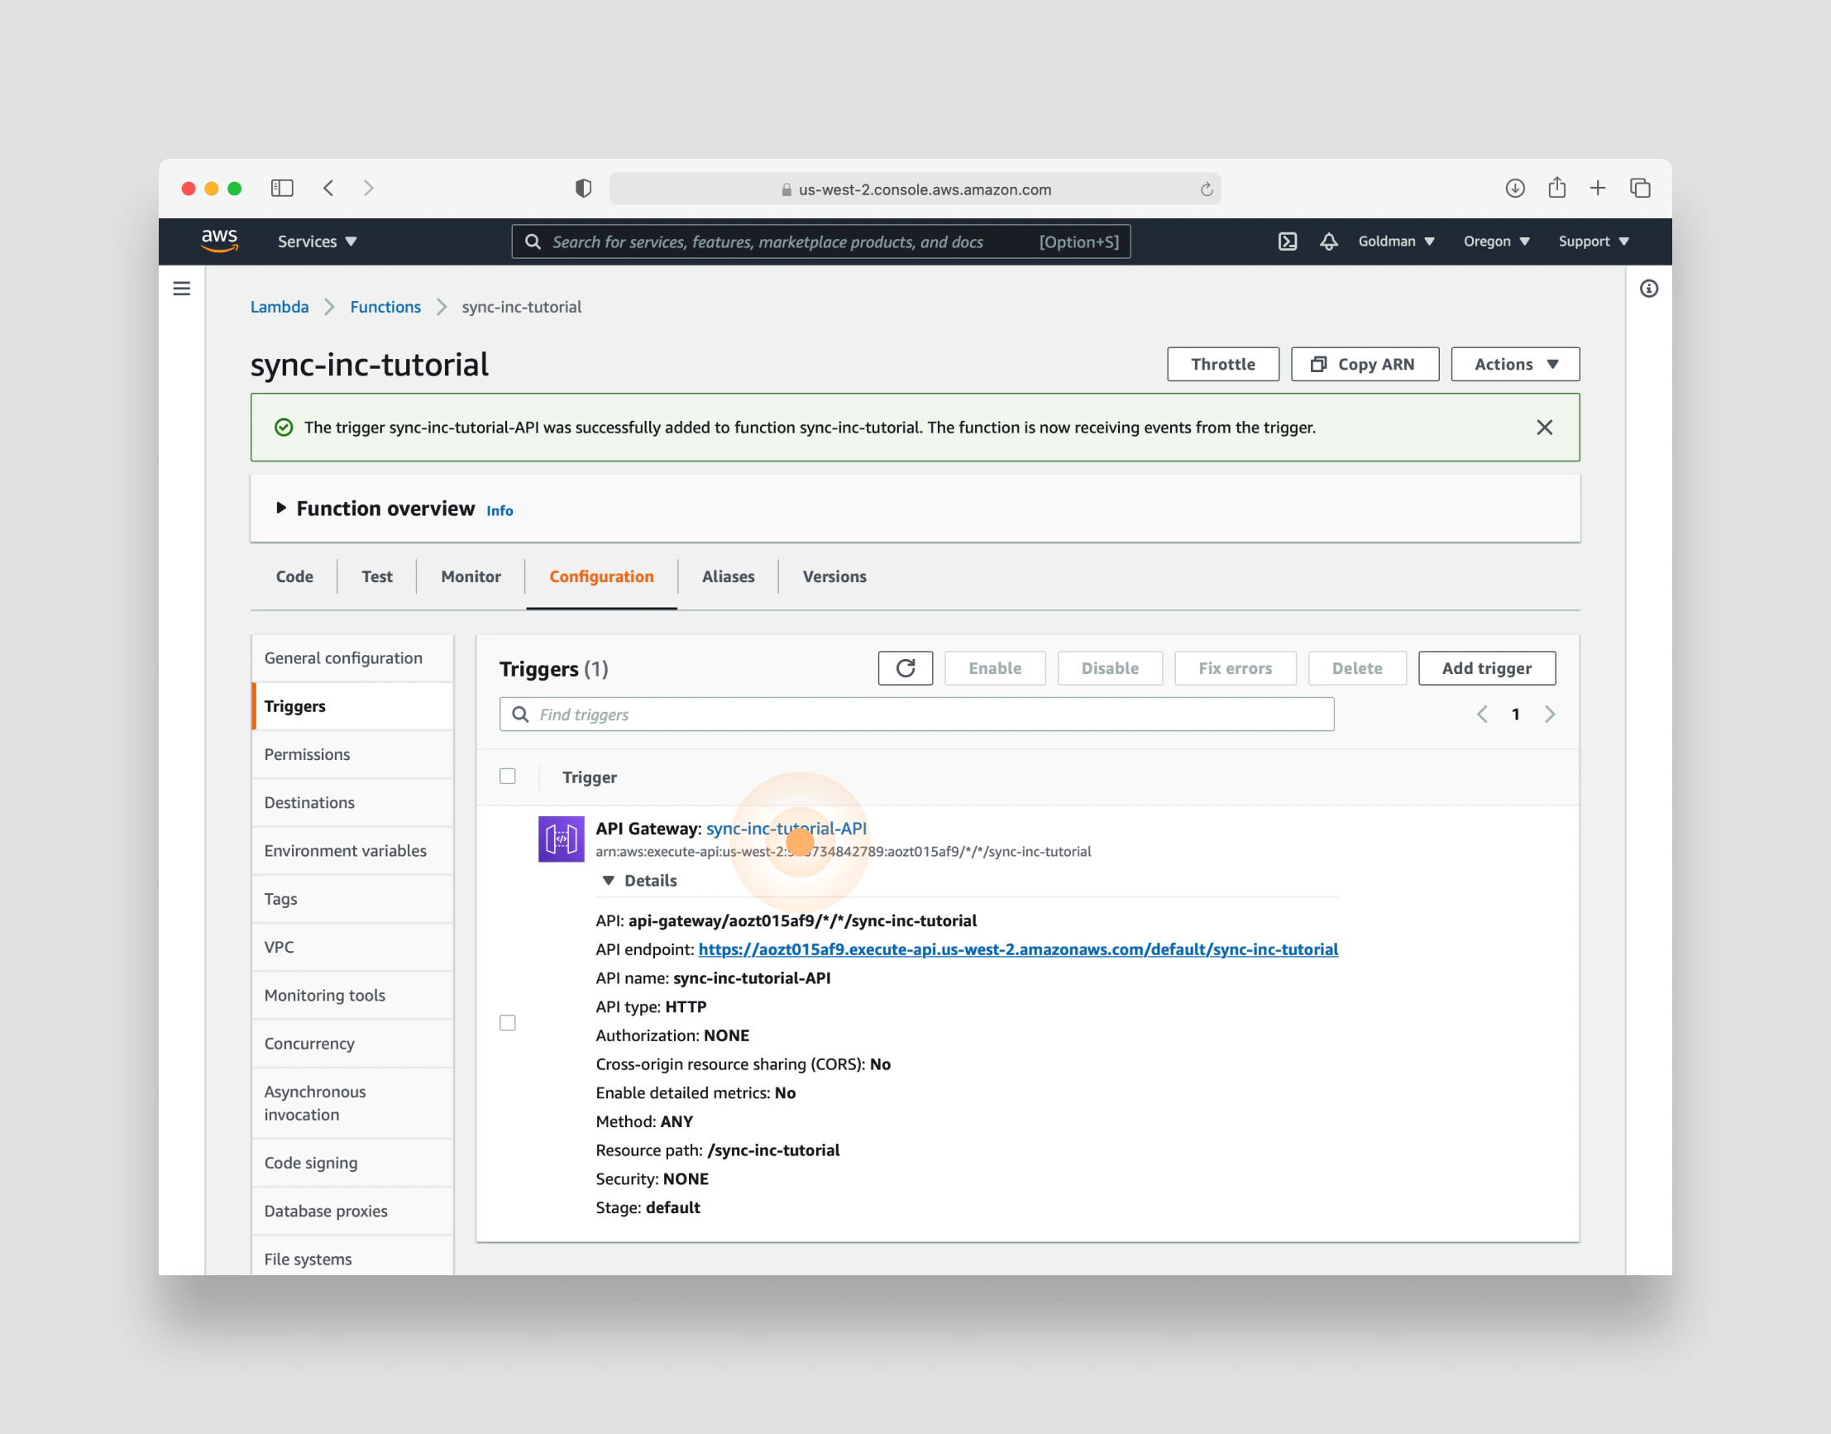Click the API Gateway trigger icon
1831x1434 pixels.
click(x=561, y=839)
